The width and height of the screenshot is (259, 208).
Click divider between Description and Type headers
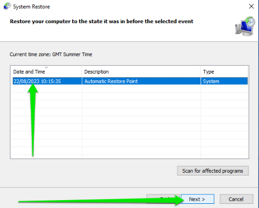pyautogui.click(x=201, y=72)
